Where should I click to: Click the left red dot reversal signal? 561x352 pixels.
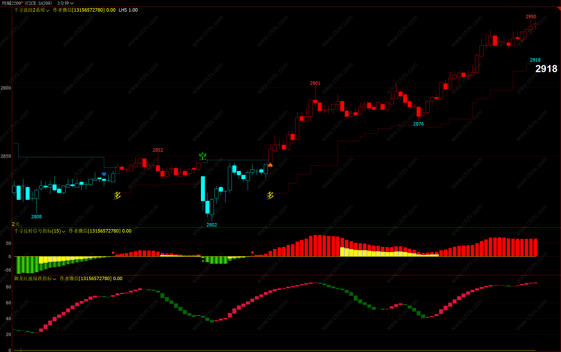tap(113, 253)
